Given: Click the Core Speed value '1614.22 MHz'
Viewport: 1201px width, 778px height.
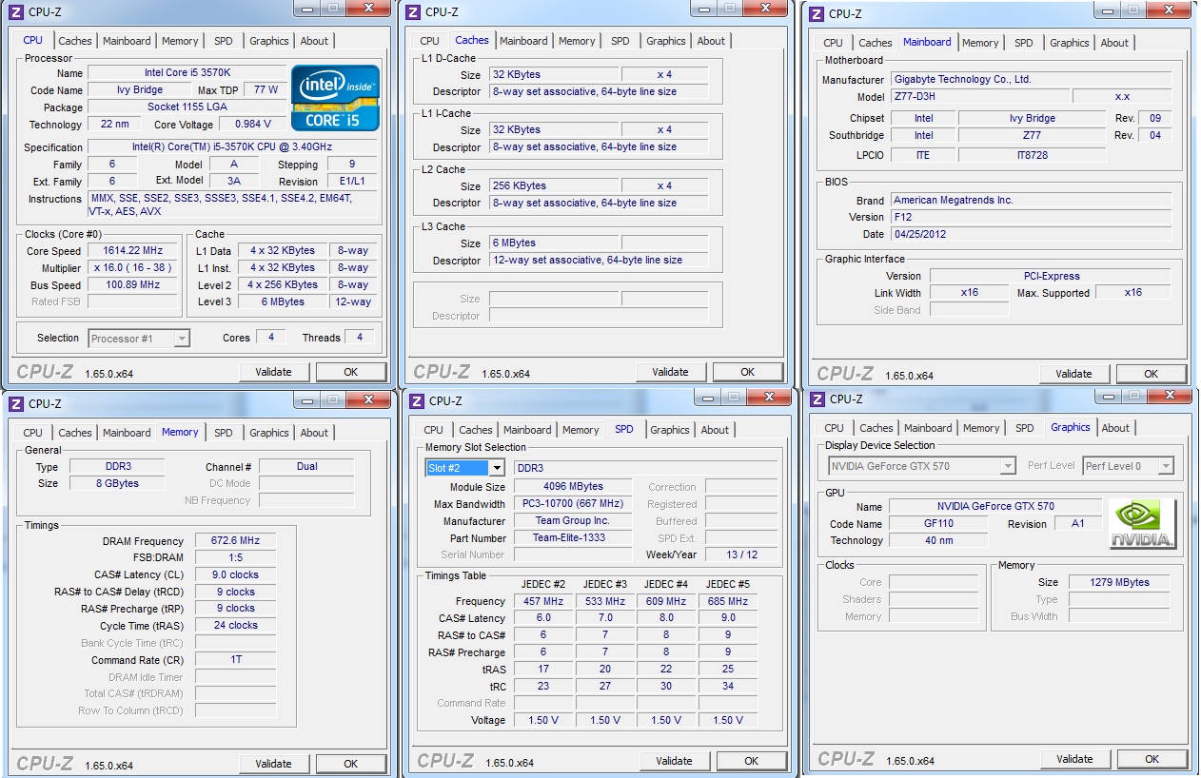Looking at the screenshot, I should pos(132,251).
